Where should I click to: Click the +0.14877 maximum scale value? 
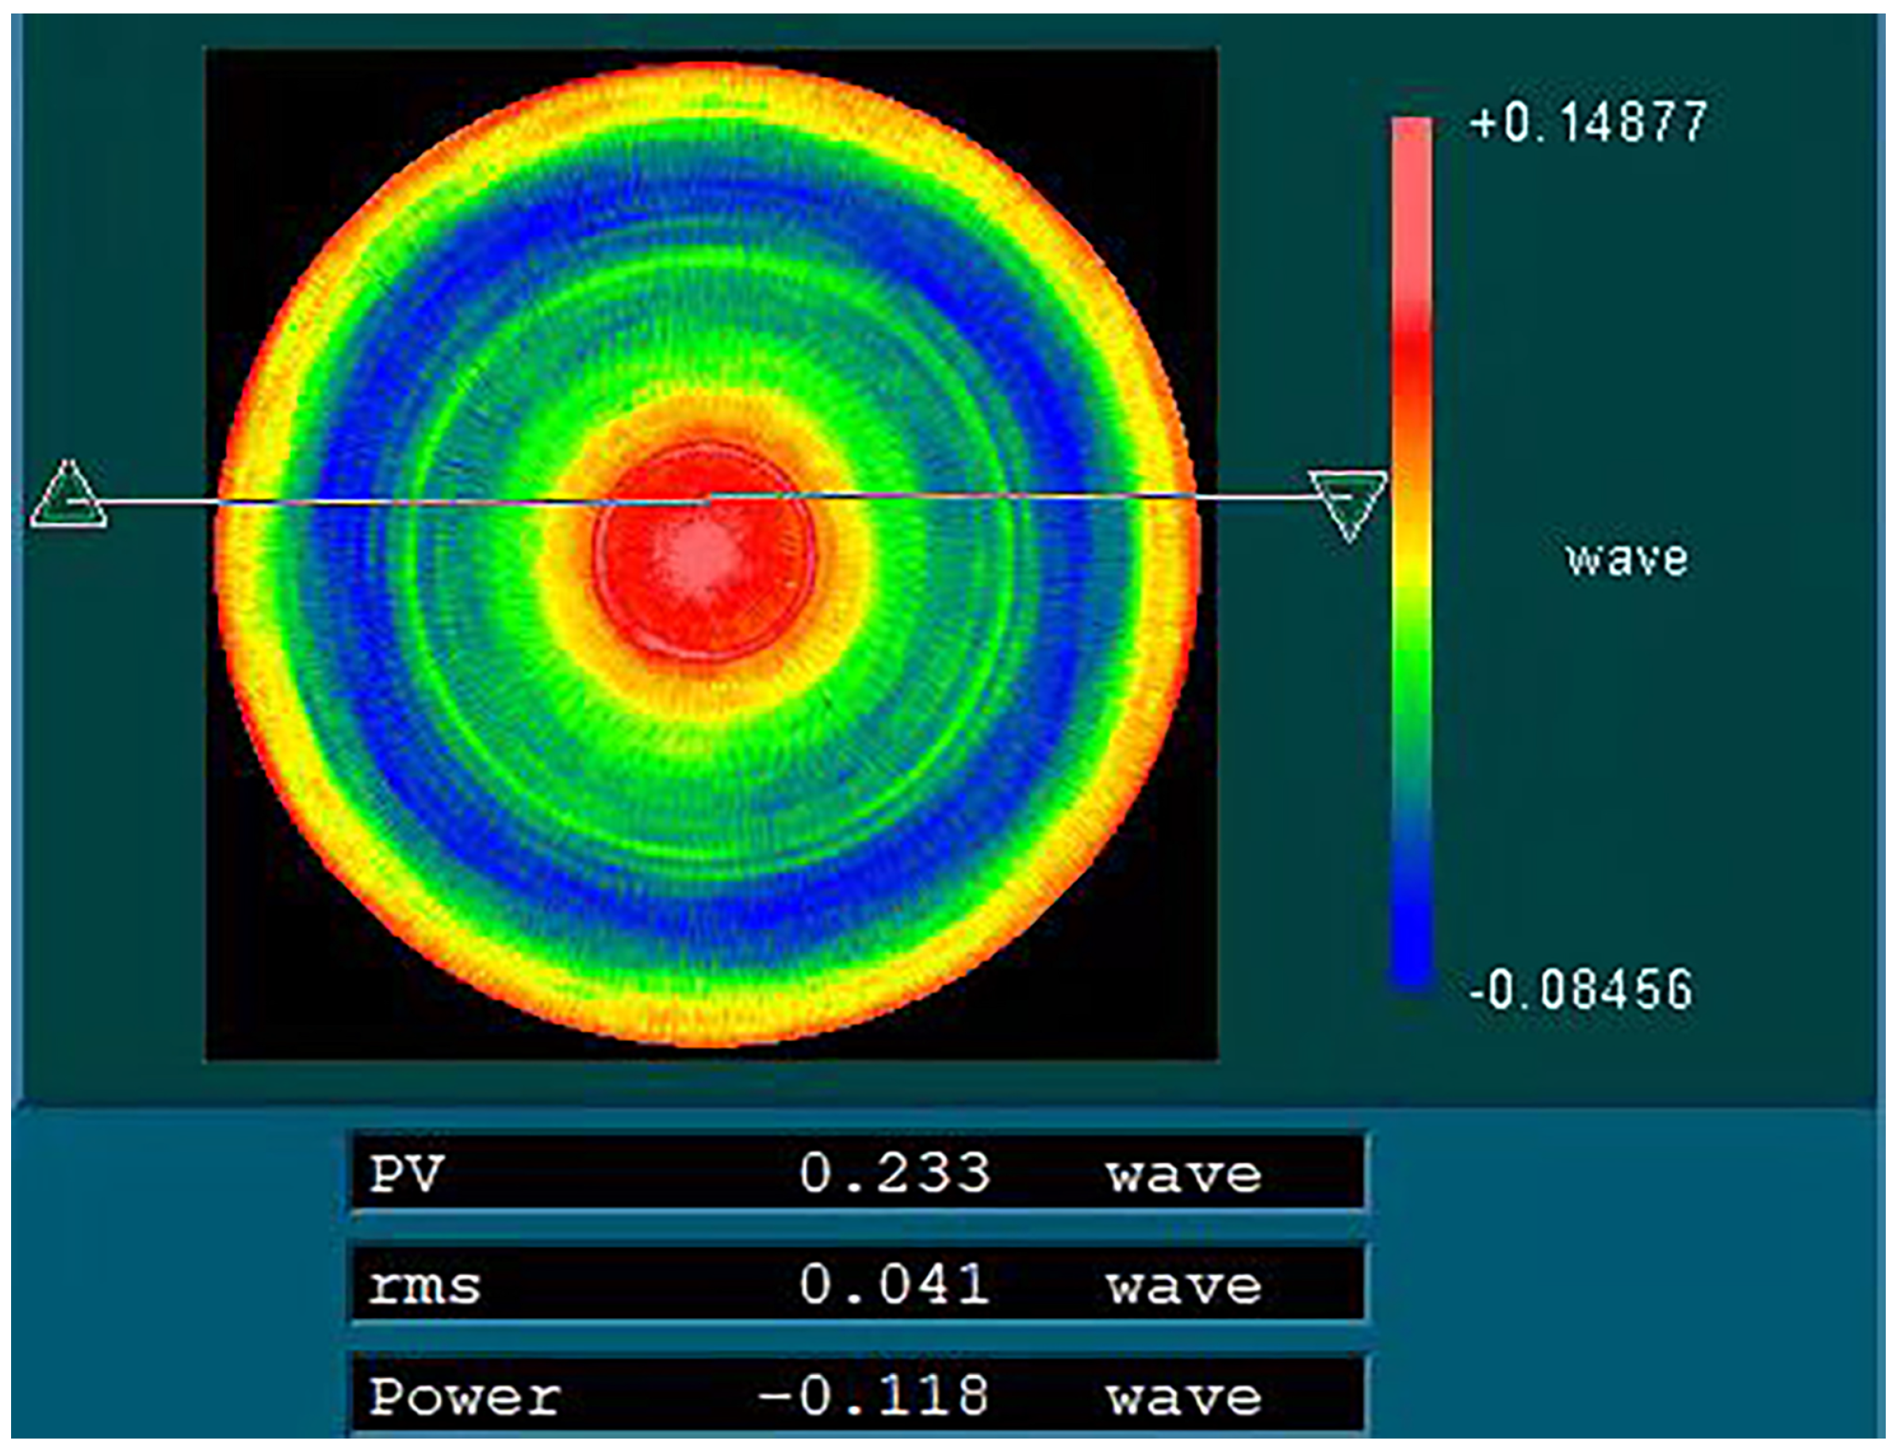tap(1588, 121)
